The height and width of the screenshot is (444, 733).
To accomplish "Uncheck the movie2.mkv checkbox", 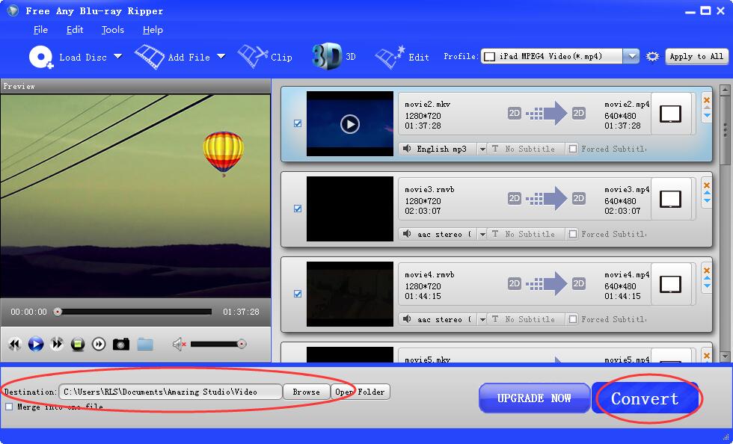I will click(298, 123).
